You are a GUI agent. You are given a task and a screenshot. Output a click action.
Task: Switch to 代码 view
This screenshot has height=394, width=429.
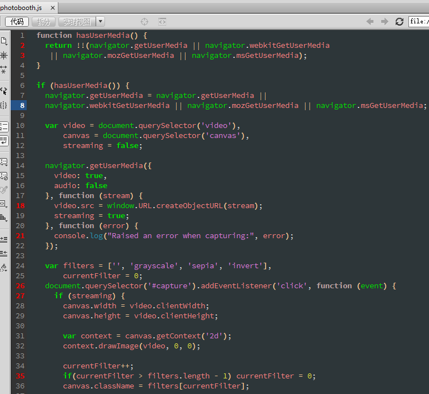coord(17,22)
